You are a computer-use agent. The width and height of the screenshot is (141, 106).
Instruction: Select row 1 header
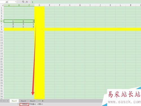(2, 8)
